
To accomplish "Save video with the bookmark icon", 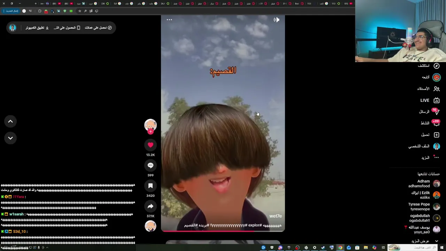I will (x=151, y=186).
